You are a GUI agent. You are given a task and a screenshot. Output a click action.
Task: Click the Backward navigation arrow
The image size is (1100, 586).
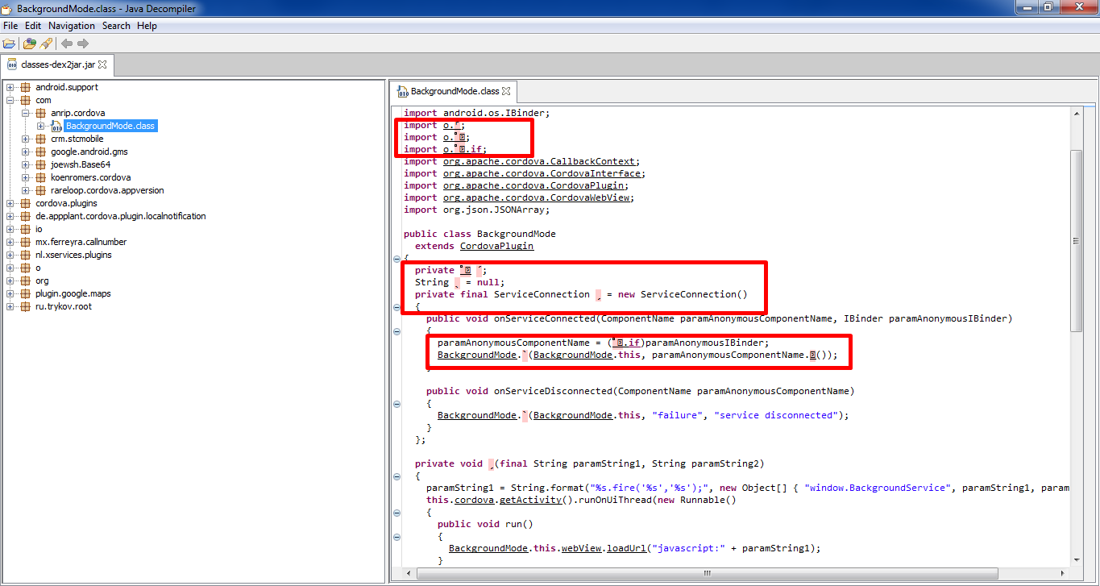[x=67, y=44]
